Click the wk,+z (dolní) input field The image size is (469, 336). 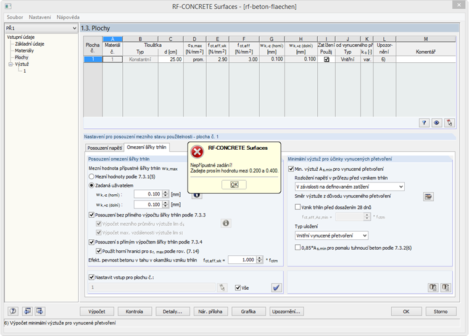pyautogui.click(x=148, y=205)
